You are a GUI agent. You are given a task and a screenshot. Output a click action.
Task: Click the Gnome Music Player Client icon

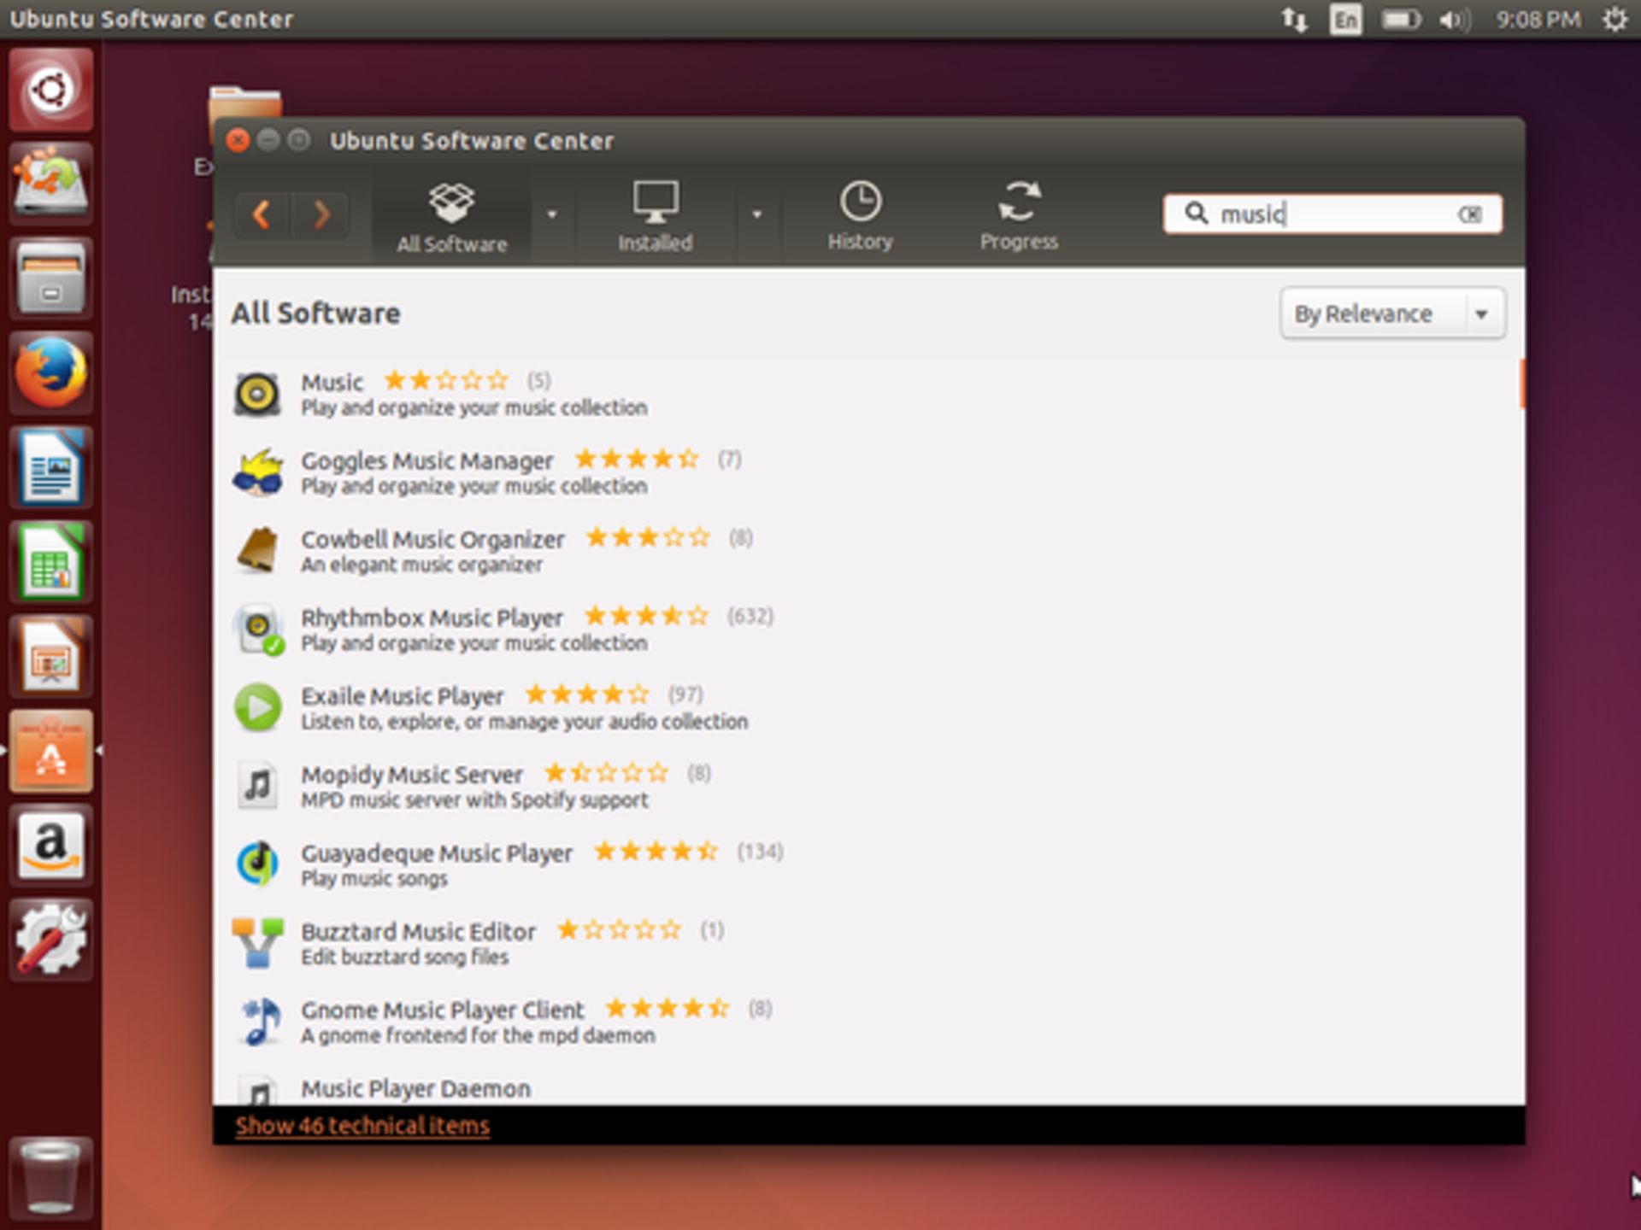260,1021
